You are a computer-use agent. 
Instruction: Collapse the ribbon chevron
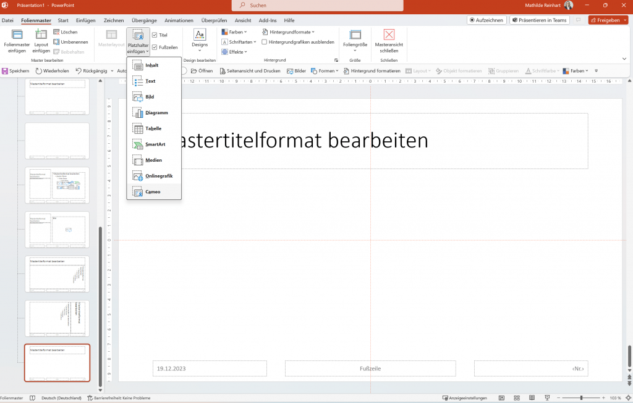click(624, 59)
